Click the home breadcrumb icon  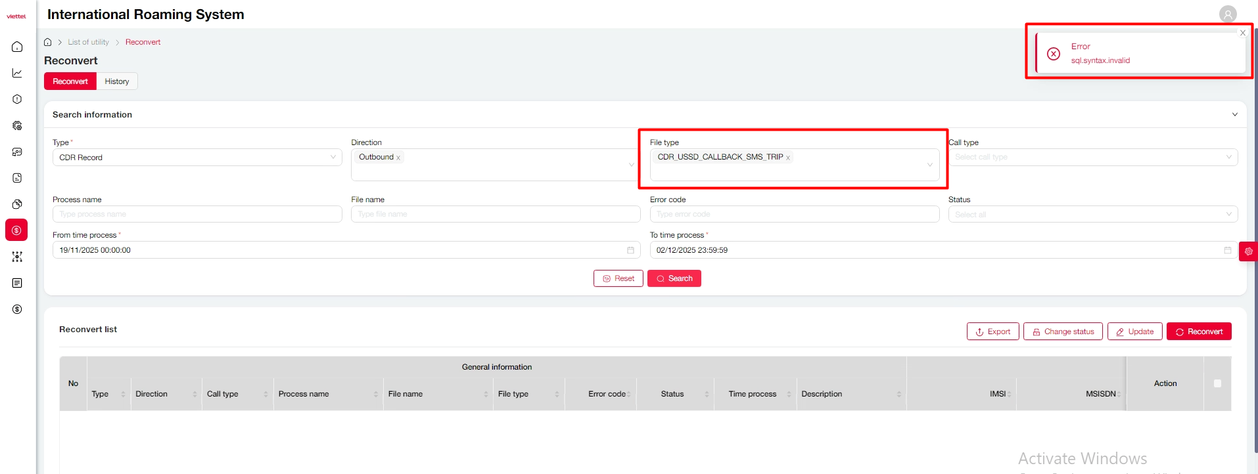tap(48, 42)
